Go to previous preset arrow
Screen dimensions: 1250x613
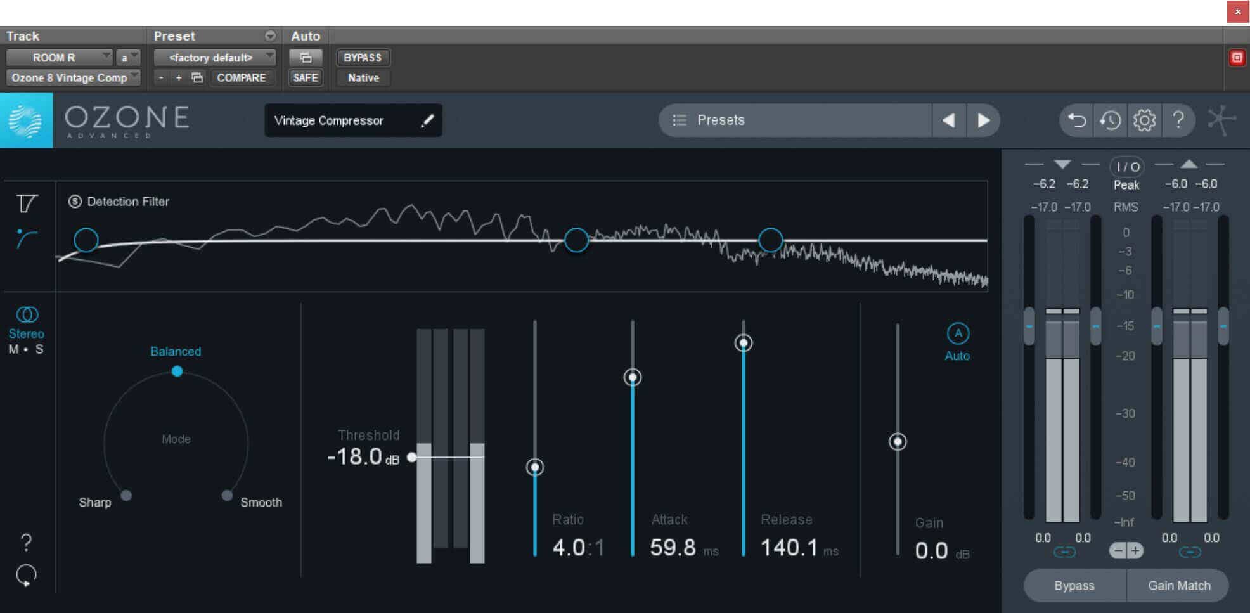[949, 120]
